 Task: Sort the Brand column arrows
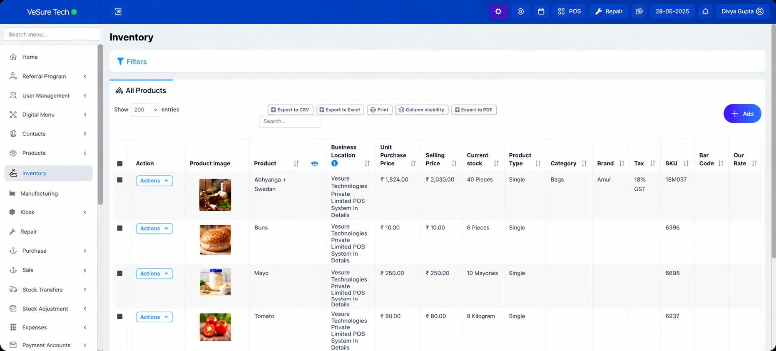point(622,163)
